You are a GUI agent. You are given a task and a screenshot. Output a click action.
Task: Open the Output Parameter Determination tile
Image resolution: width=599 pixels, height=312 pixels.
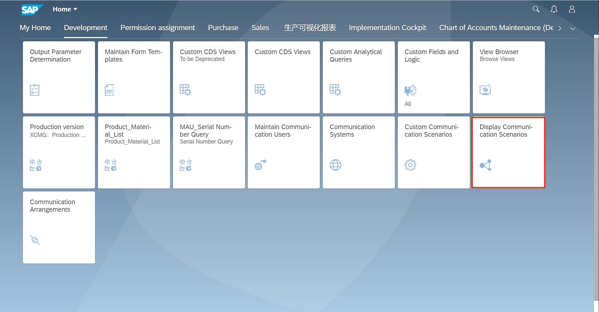click(59, 77)
